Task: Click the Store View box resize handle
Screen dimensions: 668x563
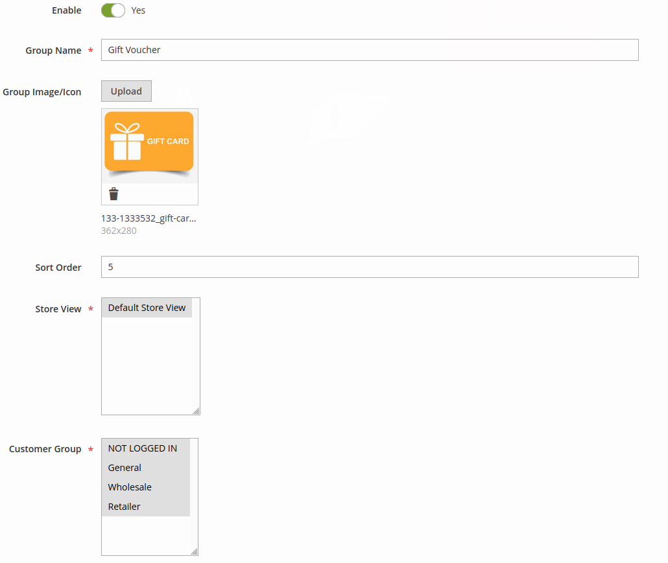Action: point(196,411)
